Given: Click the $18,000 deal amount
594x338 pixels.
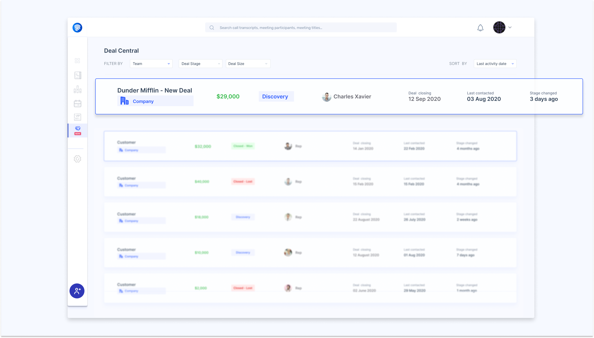Looking at the screenshot, I should pyautogui.click(x=202, y=217).
